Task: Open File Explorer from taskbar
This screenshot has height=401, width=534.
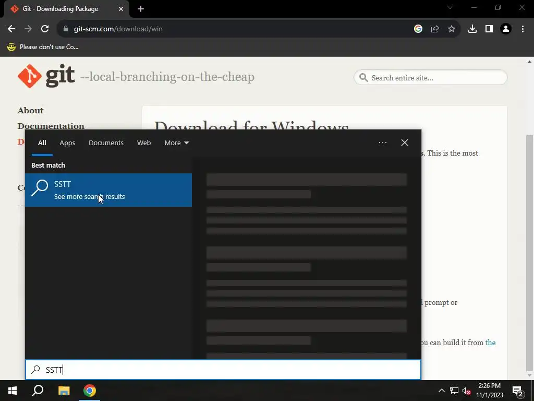Action: (64, 391)
